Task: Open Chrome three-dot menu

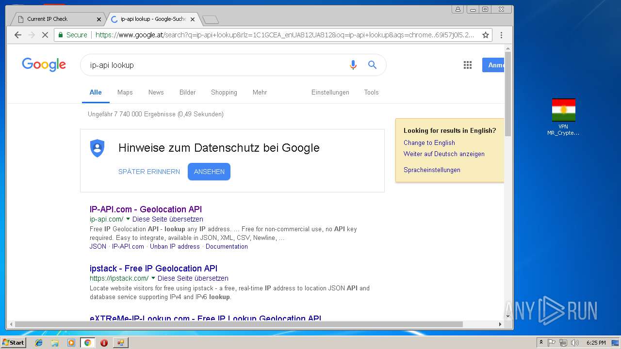Action: point(501,35)
